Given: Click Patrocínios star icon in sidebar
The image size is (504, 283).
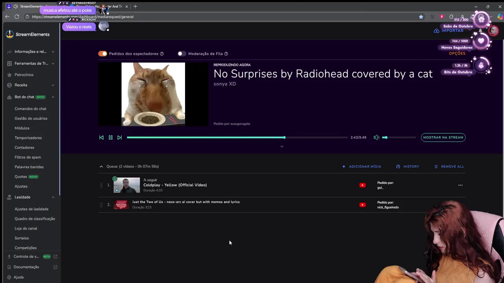Looking at the screenshot, I should [9, 75].
